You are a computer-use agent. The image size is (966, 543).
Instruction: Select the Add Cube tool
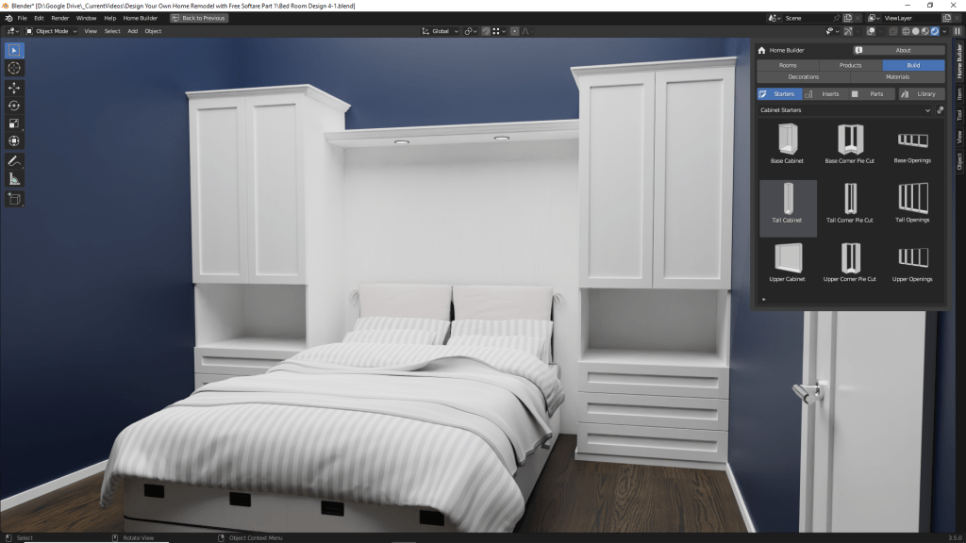[14, 199]
